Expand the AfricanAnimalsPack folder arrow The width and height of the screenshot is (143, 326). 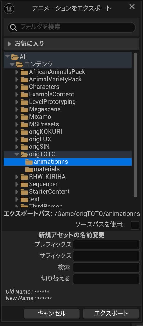tap(17, 72)
